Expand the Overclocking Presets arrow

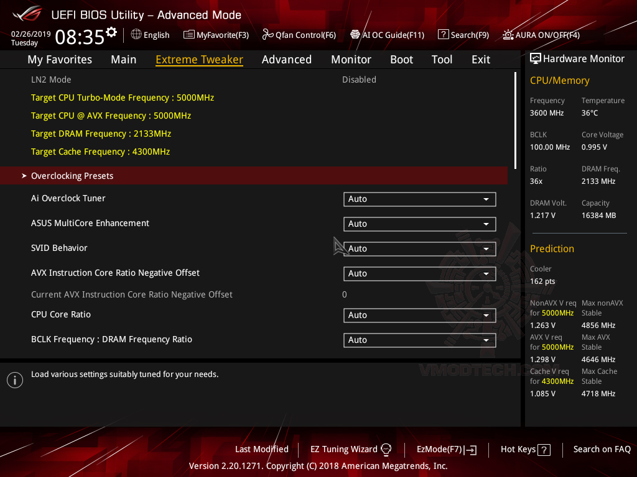tap(24, 176)
